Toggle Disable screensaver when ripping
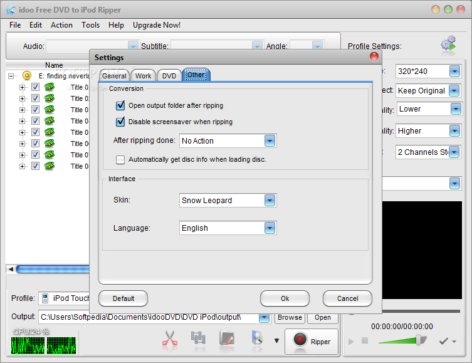This screenshot has width=472, height=363. tap(120, 122)
